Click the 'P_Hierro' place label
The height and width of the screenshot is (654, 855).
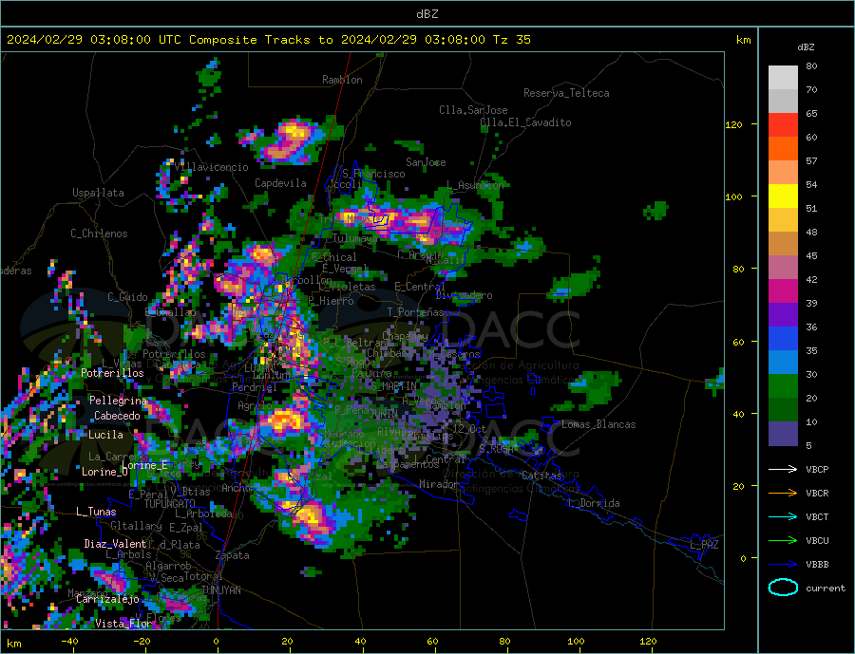(x=331, y=301)
